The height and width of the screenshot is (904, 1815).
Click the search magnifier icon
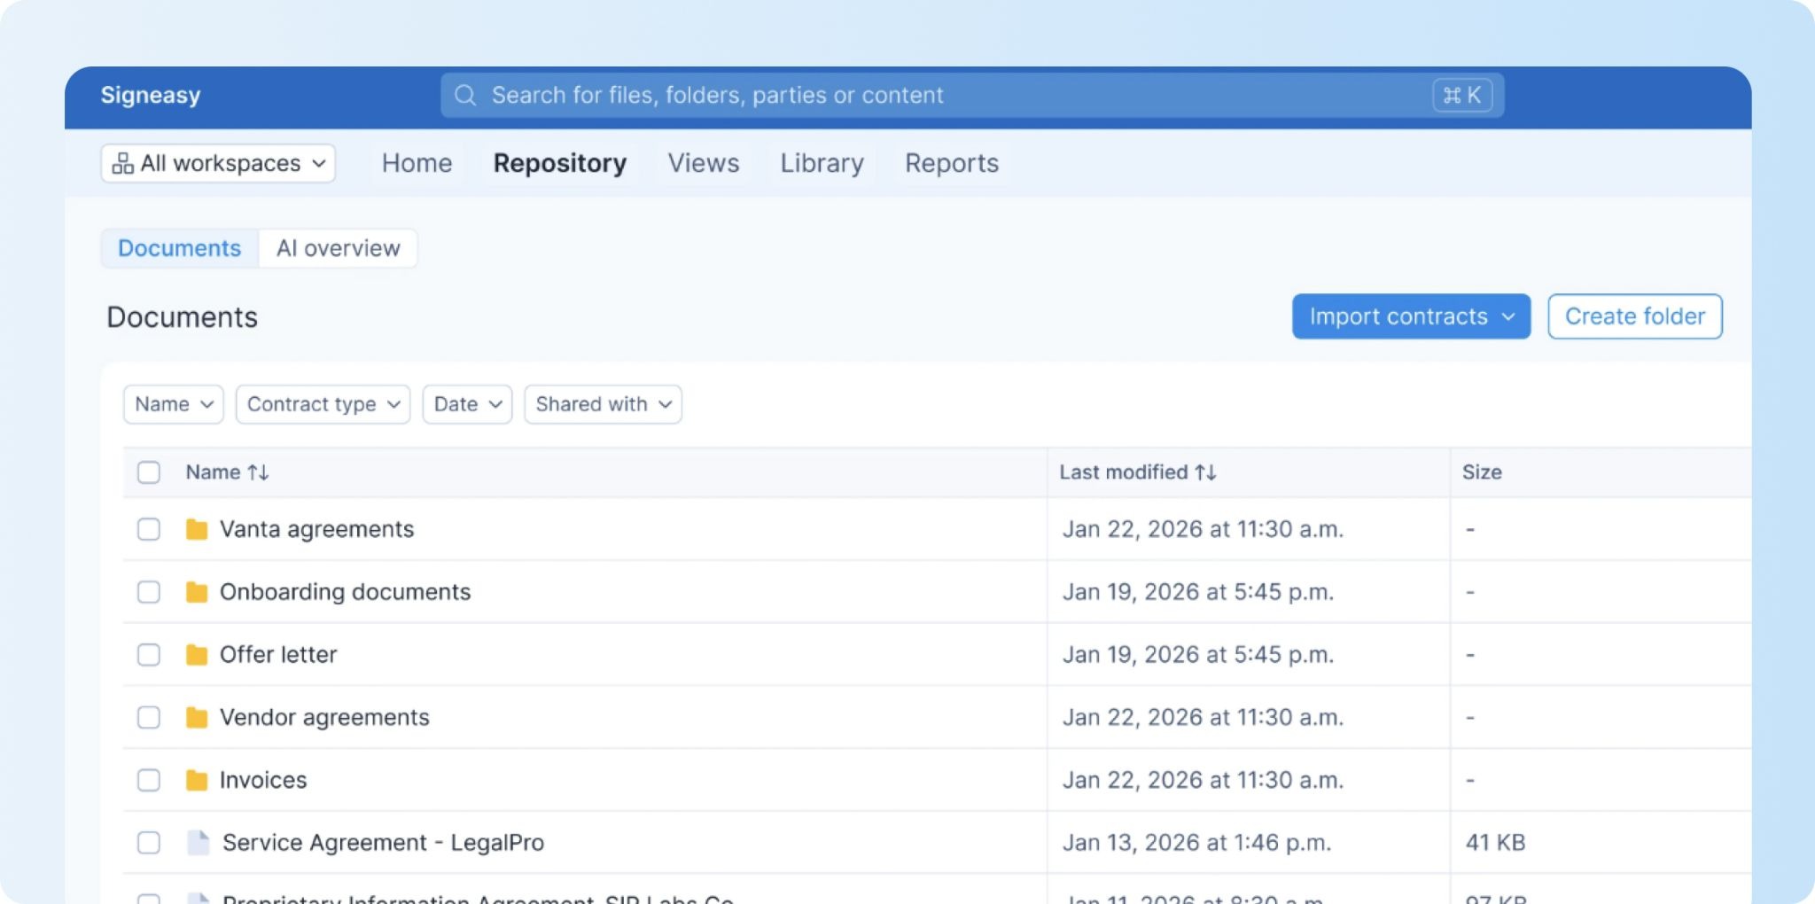pyautogui.click(x=465, y=95)
